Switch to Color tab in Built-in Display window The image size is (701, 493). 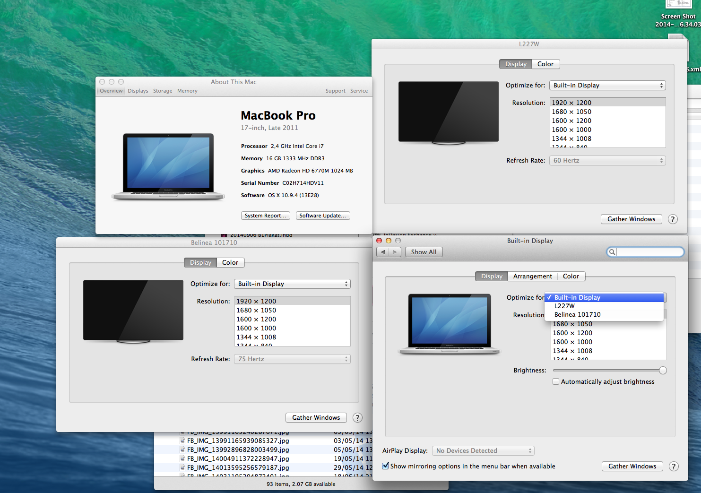click(571, 276)
